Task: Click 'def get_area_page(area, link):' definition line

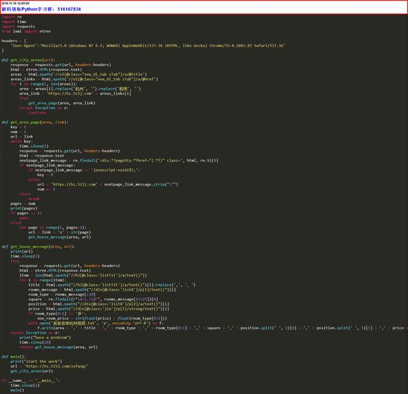Action: (x=35, y=122)
